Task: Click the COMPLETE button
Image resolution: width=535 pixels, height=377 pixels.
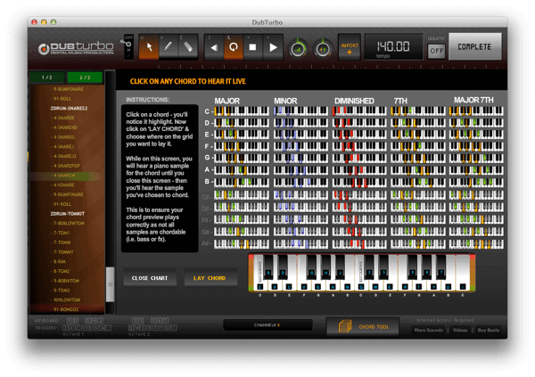Action: click(474, 46)
